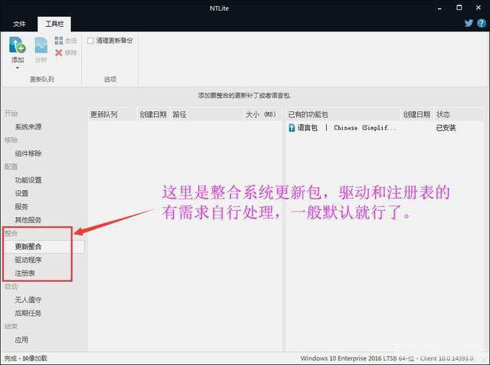
Task: Open 功能设置 in the sidebar
Action: pos(28,180)
